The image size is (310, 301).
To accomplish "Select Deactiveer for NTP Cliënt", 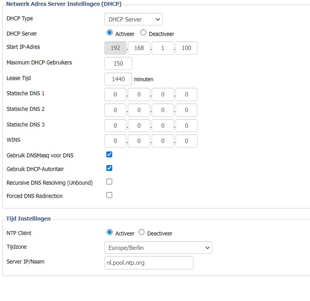I will 142,232.
